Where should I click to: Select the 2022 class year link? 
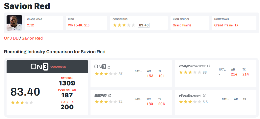[x=30, y=25]
